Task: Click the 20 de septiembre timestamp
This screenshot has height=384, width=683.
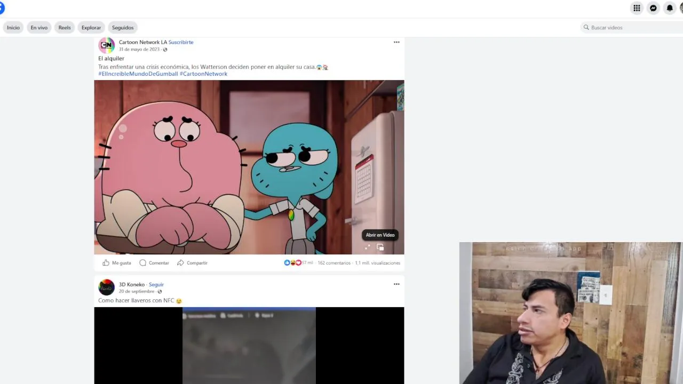Action: pos(137,292)
